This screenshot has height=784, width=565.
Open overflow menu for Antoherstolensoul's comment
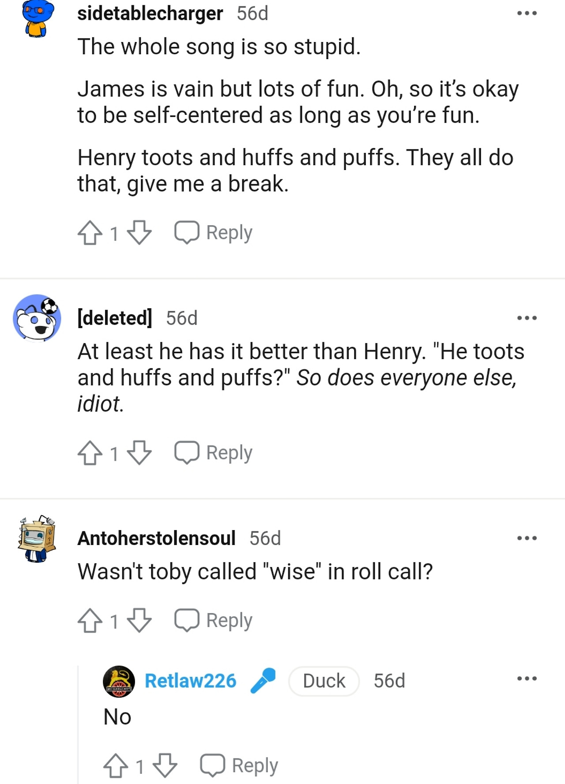tap(527, 538)
